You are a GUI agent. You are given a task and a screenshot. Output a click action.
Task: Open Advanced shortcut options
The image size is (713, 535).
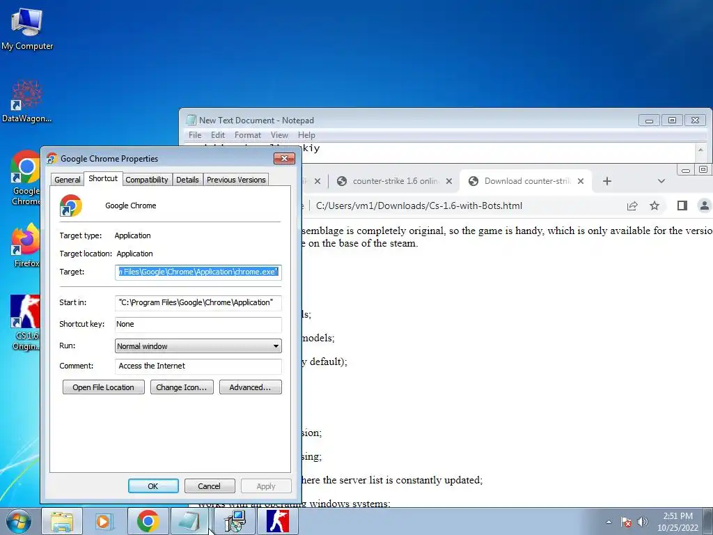coord(250,387)
